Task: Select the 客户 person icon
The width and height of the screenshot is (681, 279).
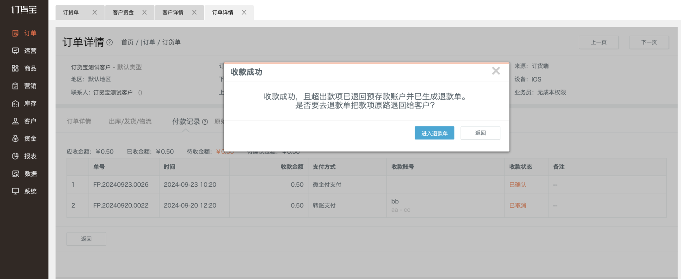Action: [15, 121]
